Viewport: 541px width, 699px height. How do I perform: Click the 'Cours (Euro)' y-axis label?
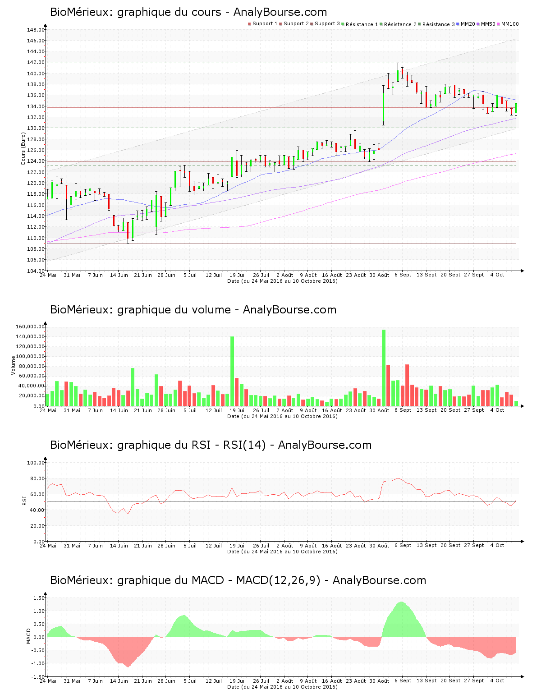coord(23,148)
